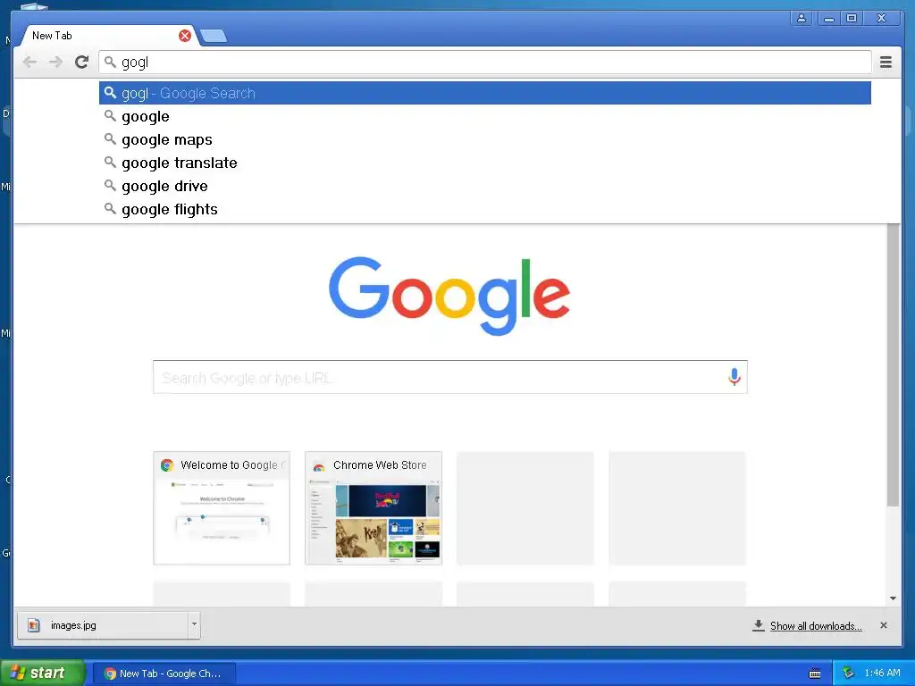Choose the 'google maps' suggestion

pyautogui.click(x=485, y=140)
